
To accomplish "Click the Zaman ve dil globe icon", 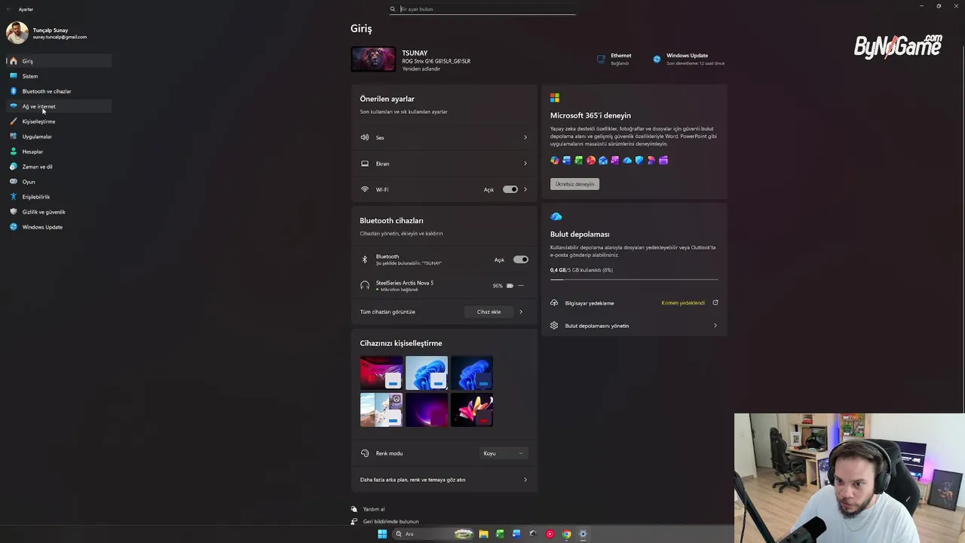I will pyautogui.click(x=14, y=167).
